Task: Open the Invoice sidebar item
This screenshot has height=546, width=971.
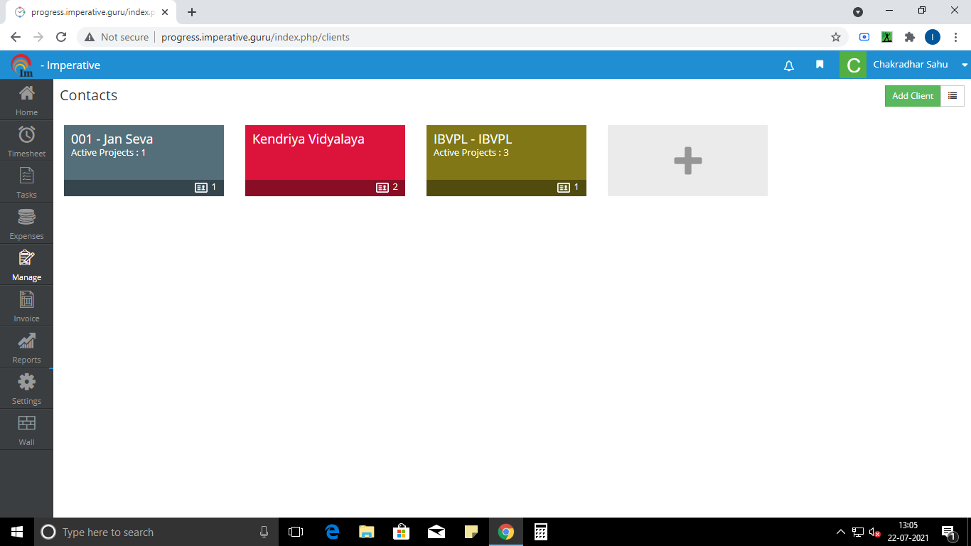Action: tap(26, 306)
